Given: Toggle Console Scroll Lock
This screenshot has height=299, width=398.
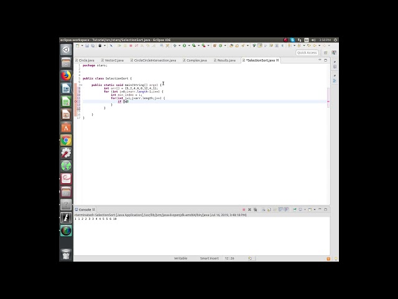Looking at the screenshot, I should [269, 209].
